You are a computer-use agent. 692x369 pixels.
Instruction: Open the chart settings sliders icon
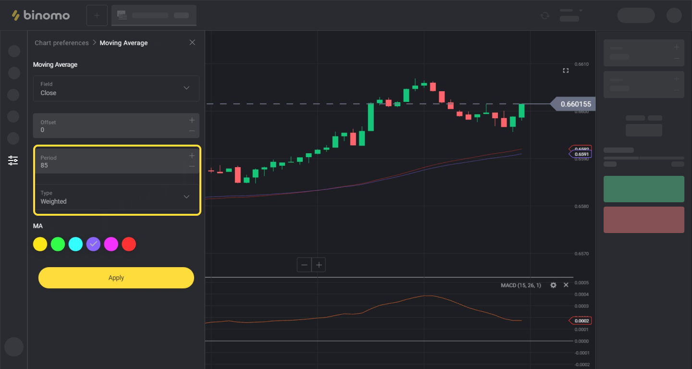pyautogui.click(x=13, y=160)
